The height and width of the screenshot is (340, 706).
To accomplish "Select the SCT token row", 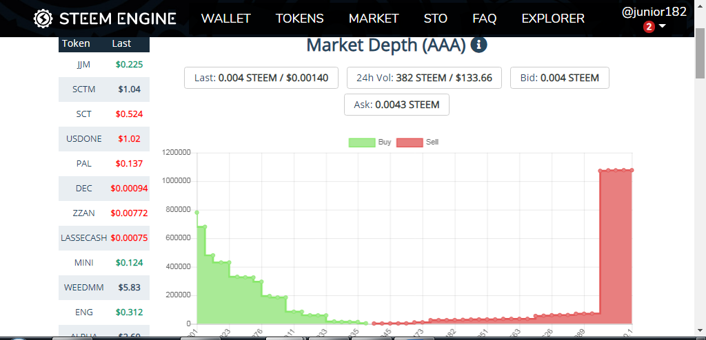I will 104,114.
